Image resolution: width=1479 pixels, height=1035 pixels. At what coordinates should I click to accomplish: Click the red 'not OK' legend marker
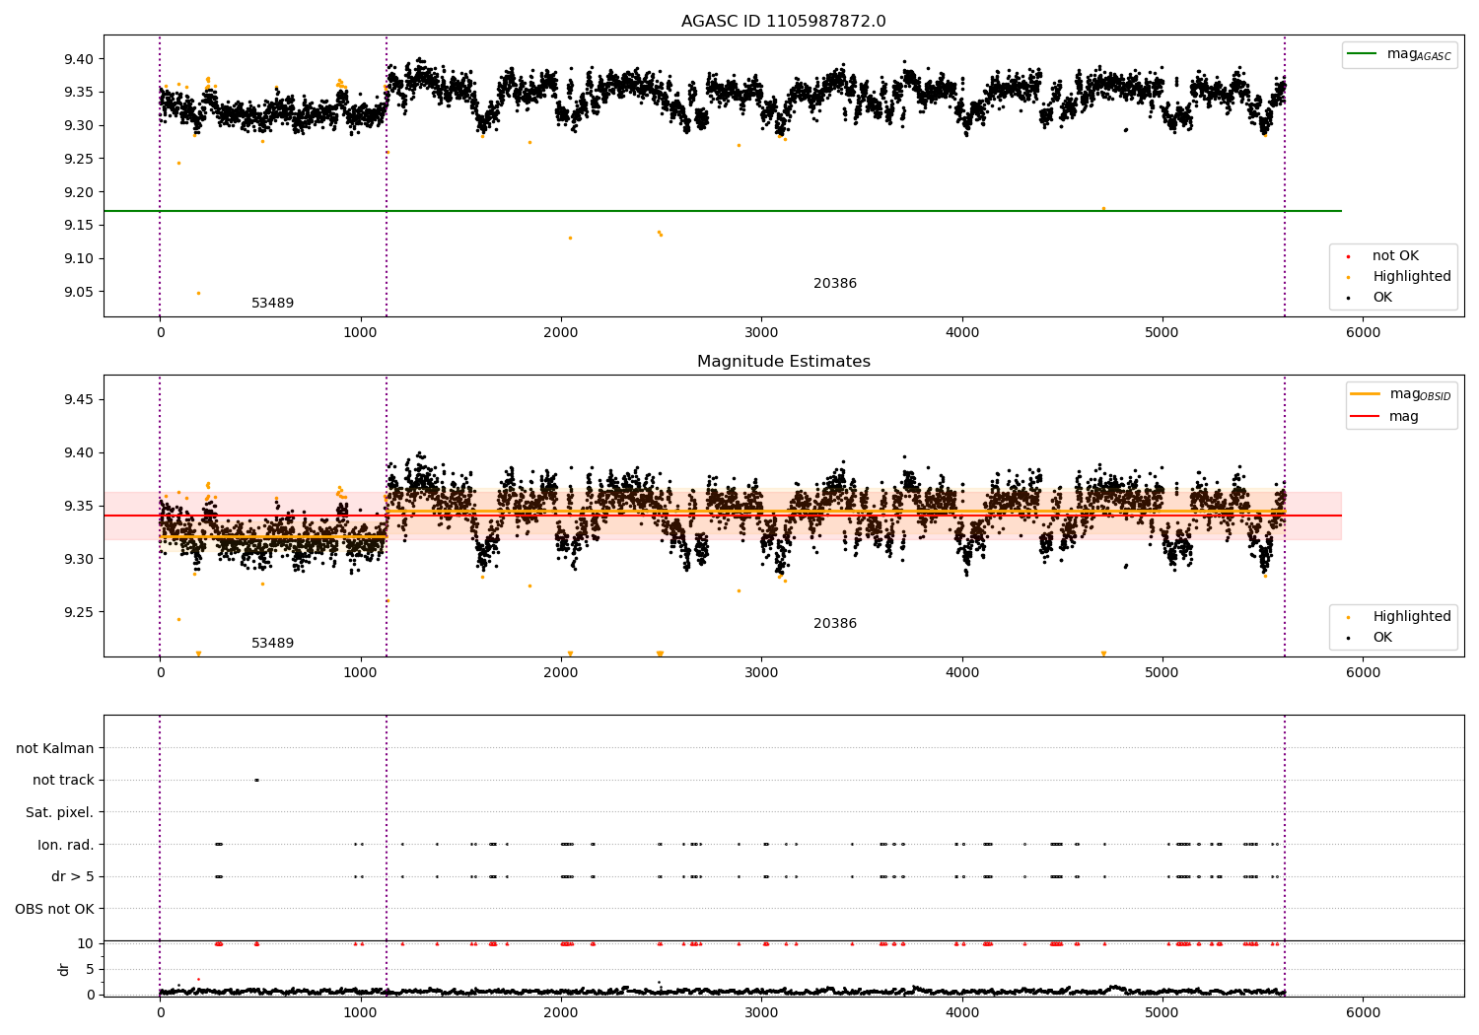click(1349, 256)
